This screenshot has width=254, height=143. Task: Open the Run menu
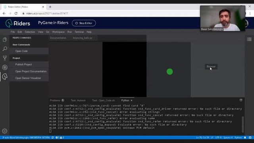[69, 32]
